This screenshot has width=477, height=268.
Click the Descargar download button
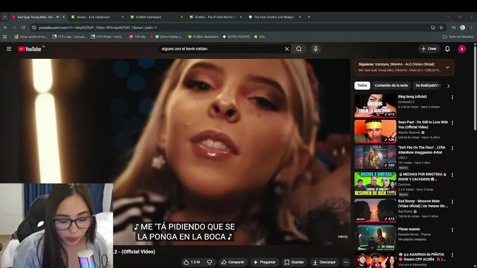[324, 262]
